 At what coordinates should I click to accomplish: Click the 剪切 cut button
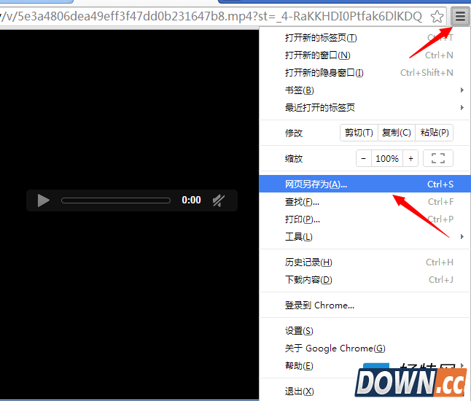[359, 133]
